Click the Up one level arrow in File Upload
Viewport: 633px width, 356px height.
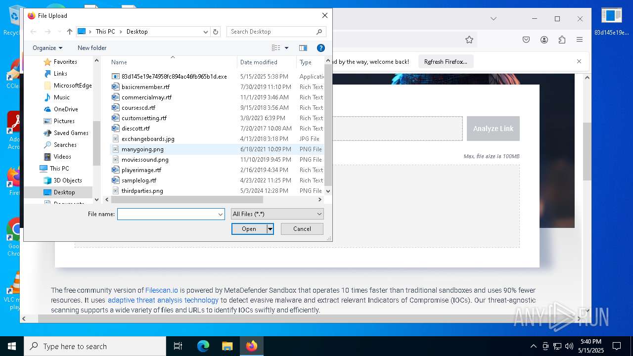click(70, 32)
